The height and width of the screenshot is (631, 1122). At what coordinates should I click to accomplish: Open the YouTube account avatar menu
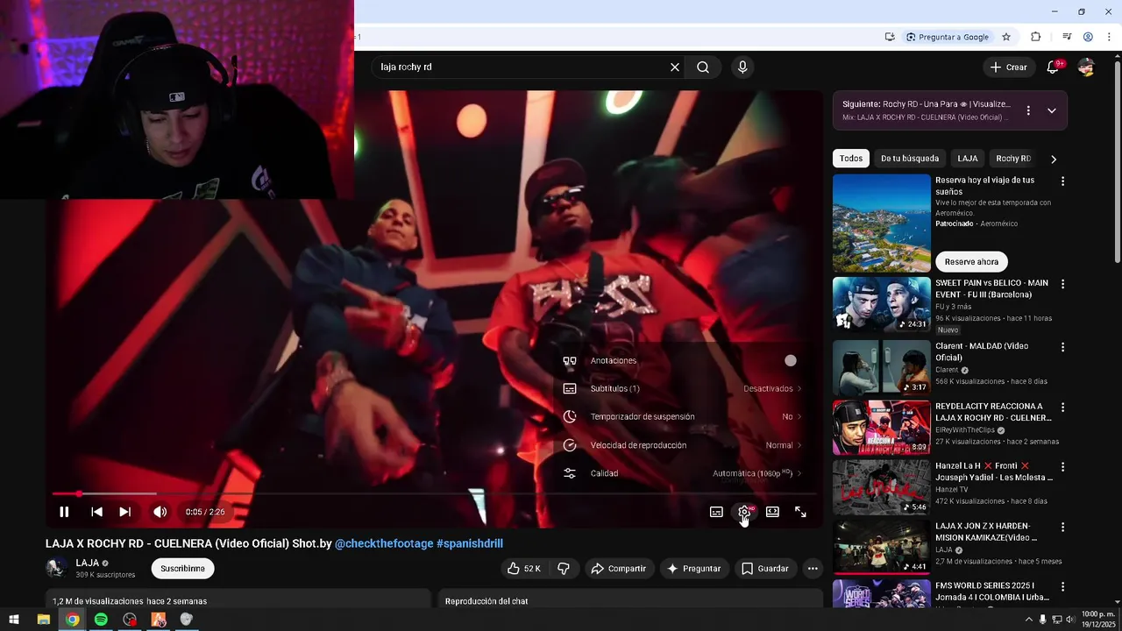point(1086,67)
